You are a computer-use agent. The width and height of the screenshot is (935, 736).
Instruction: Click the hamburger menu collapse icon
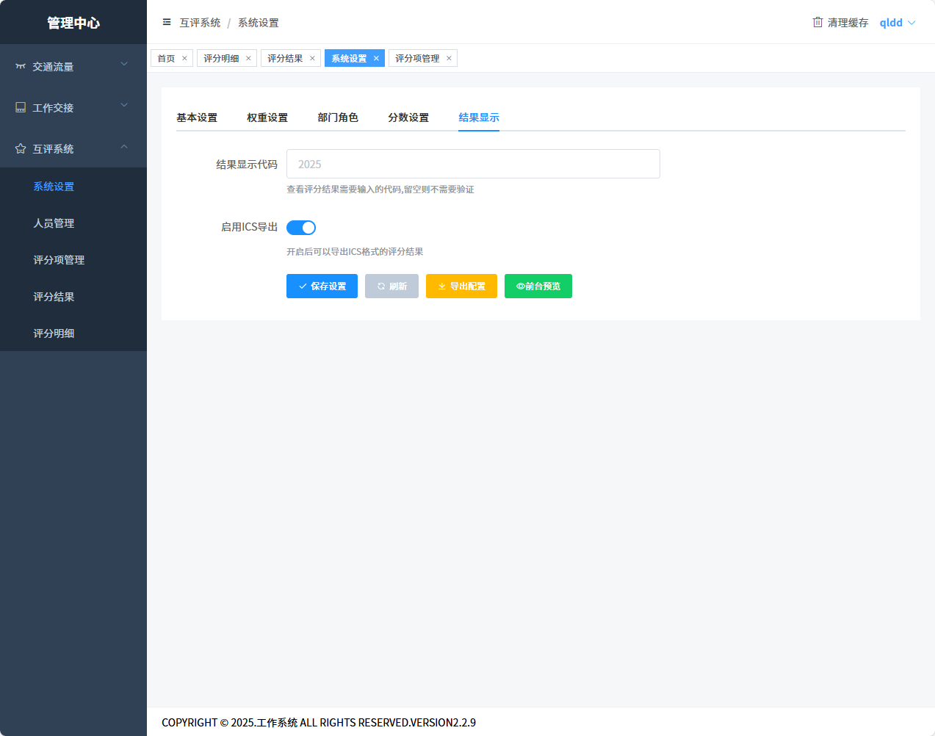pyautogui.click(x=167, y=22)
